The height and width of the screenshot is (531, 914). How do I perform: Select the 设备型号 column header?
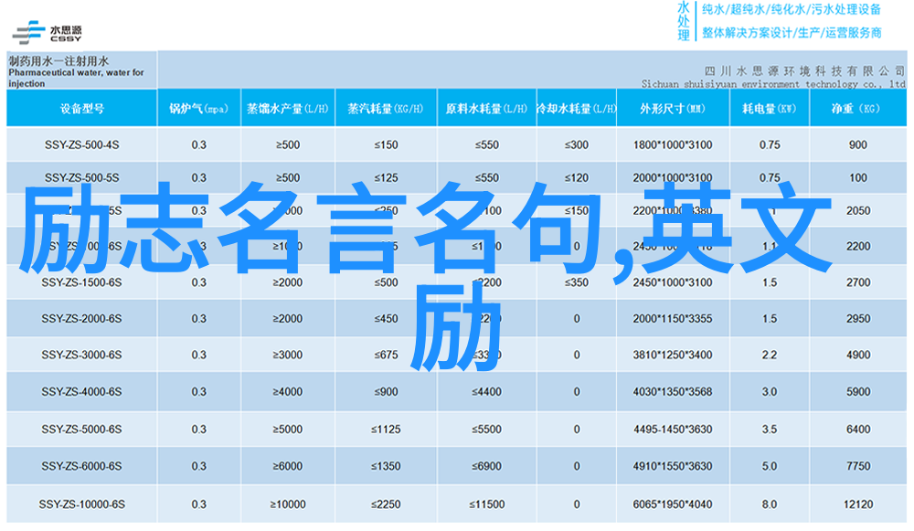(x=81, y=109)
